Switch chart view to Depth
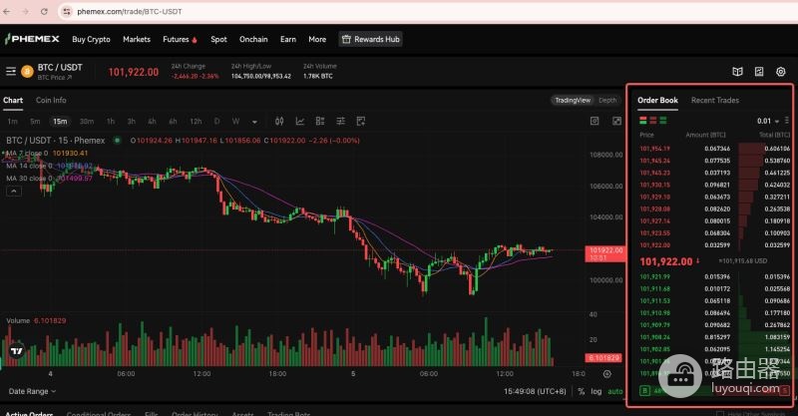The image size is (798, 416). 607,101
